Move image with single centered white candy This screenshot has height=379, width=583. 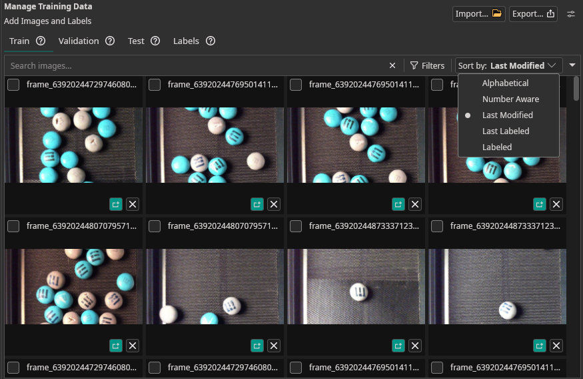coord(398,346)
